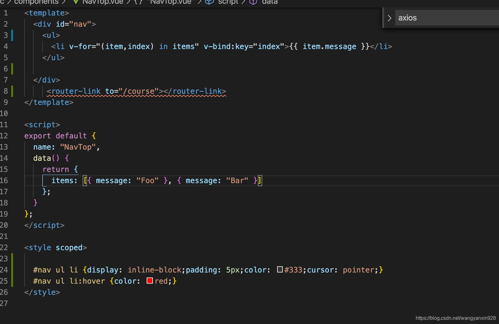Click the opening script tag on line 11
The width and height of the screenshot is (499, 324).
pyautogui.click(x=42, y=124)
